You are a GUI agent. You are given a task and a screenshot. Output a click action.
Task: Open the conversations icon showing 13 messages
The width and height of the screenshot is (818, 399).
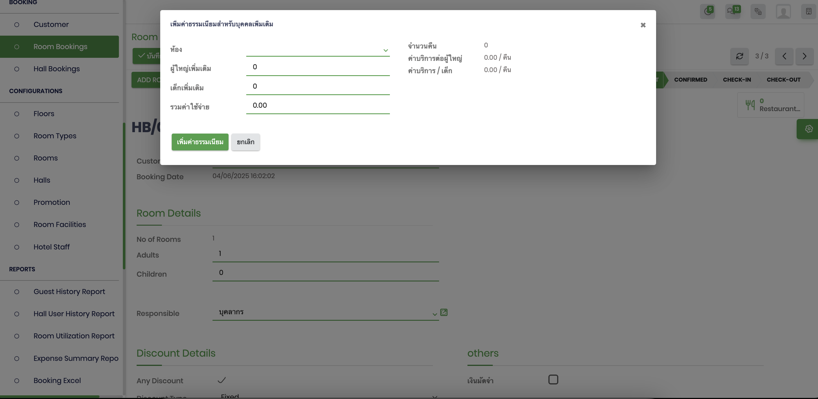[732, 12]
